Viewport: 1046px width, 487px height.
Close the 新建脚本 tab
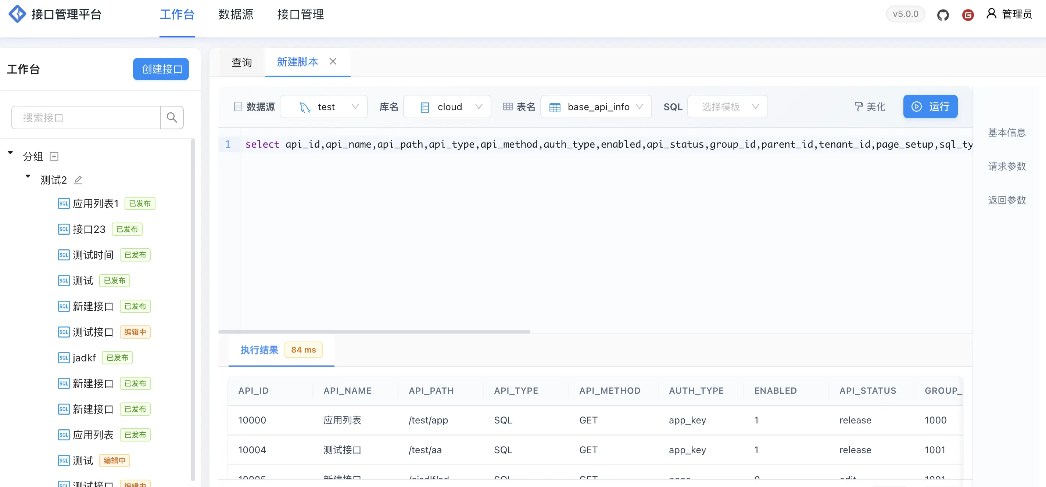tap(333, 61)
